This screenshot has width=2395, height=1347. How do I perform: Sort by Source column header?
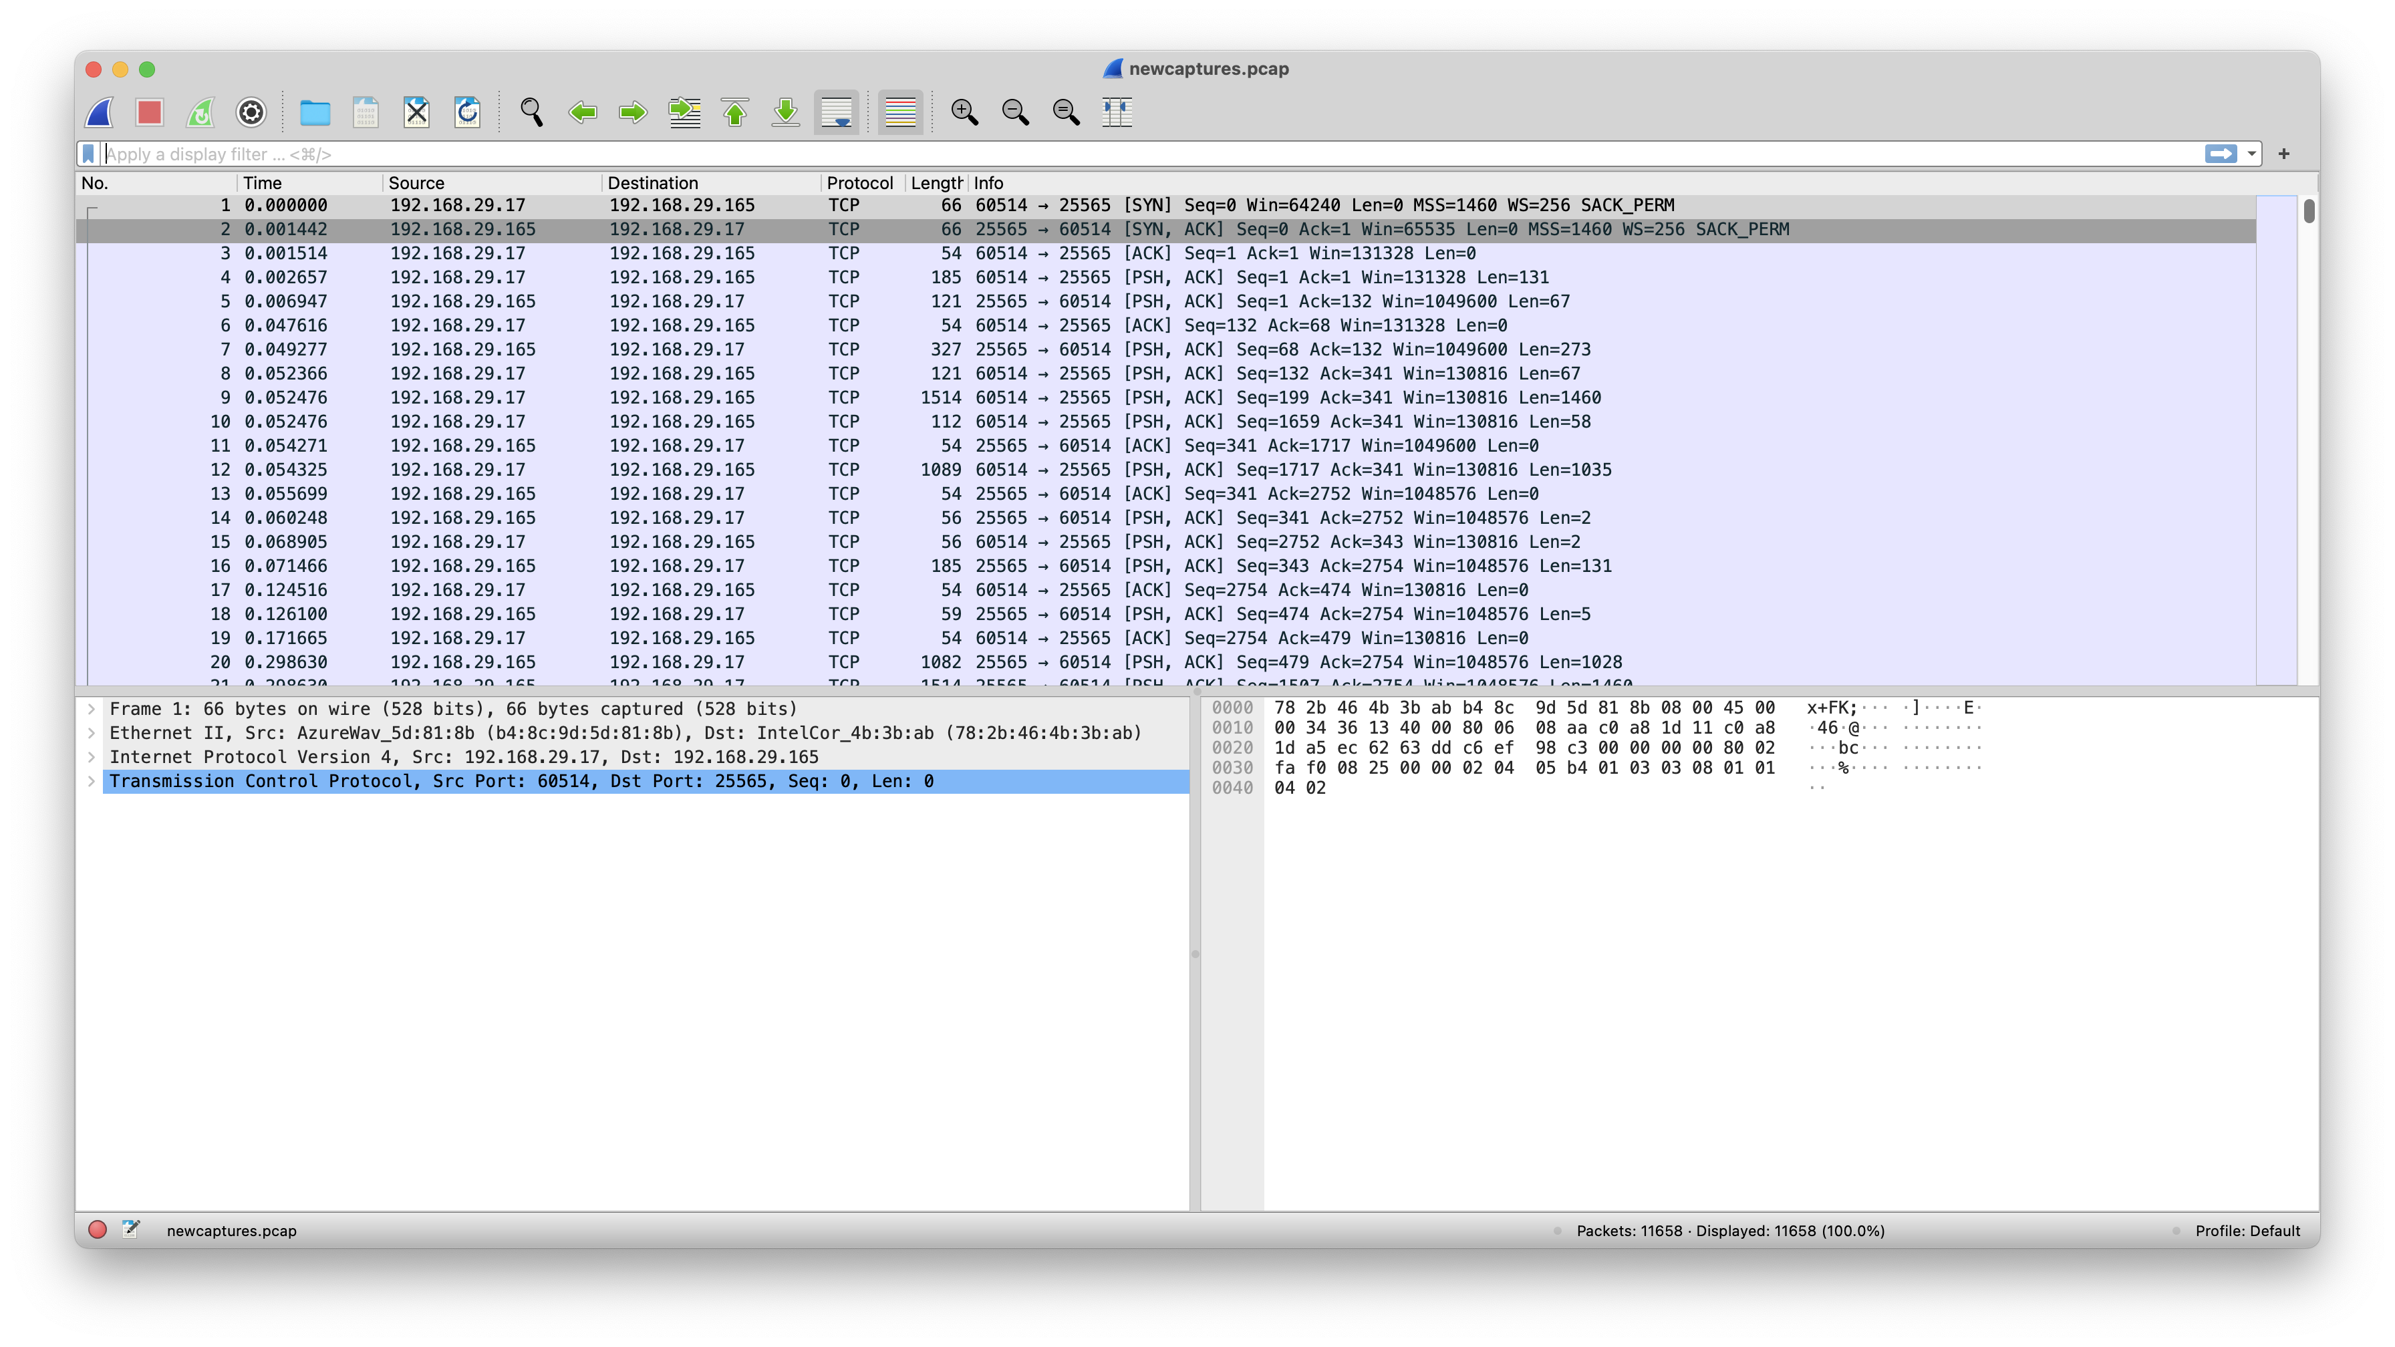coord(492,183)
